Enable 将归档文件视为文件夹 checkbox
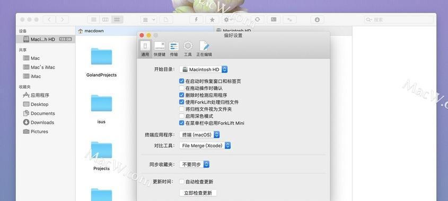 (182, 109)
